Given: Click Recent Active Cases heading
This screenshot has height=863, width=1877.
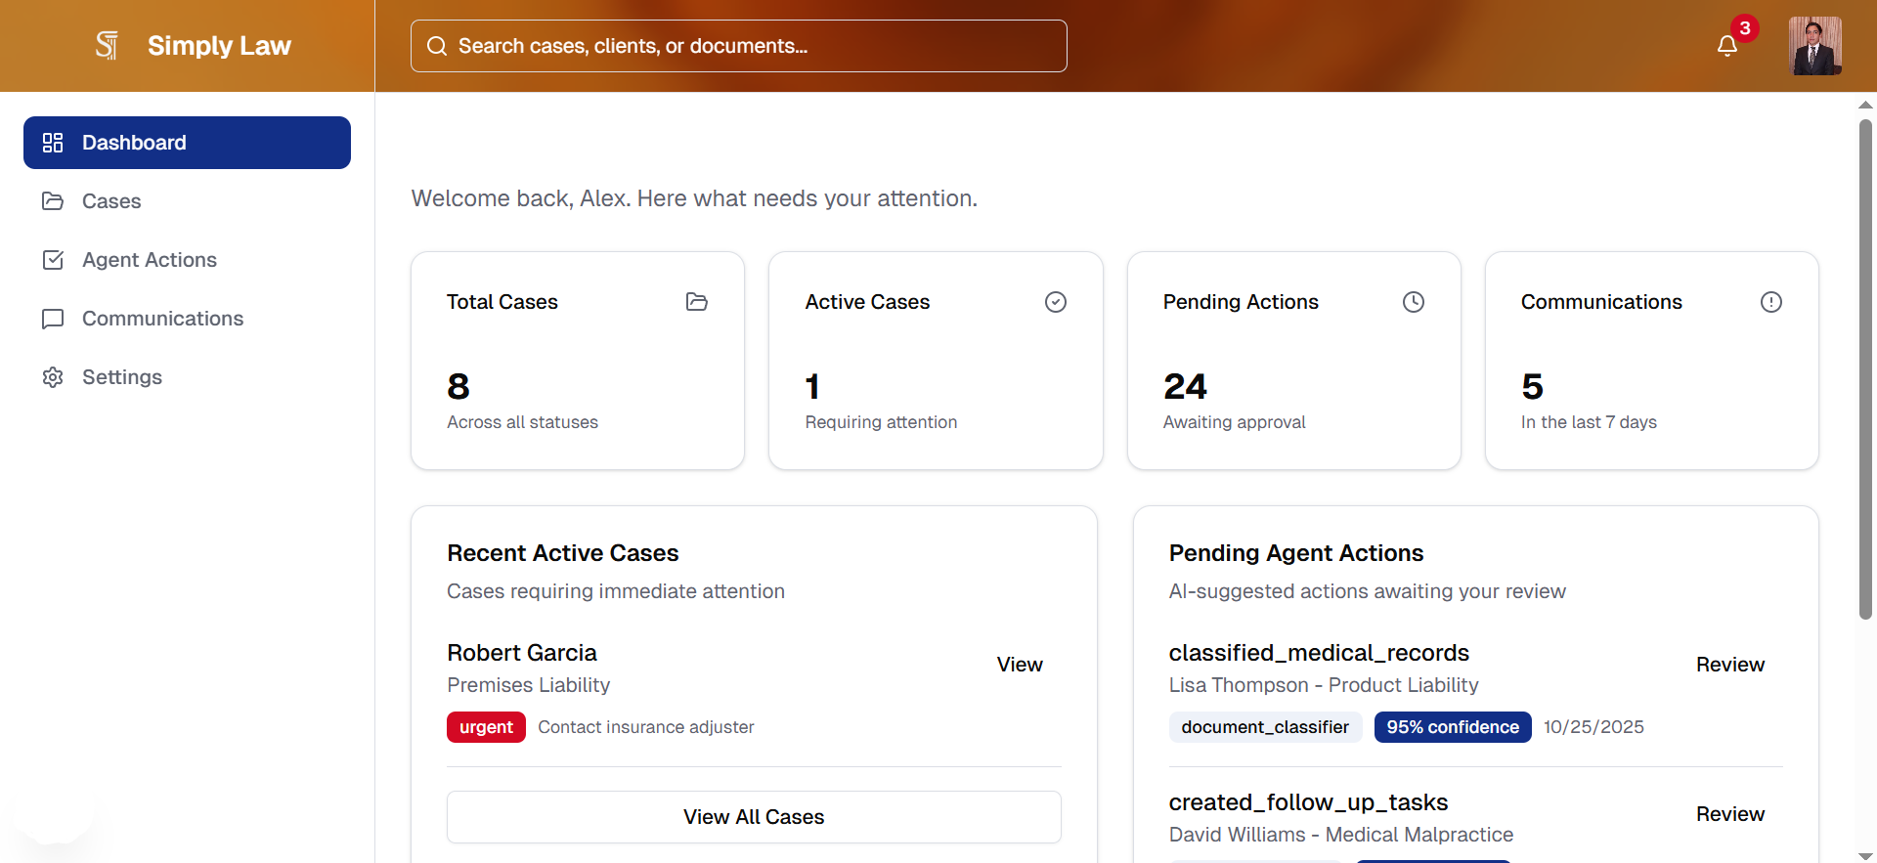Looking at the screenshot, I should pos(563,553).
